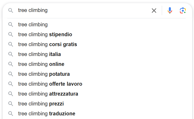Select suggestion 'tree climbing corsi gratis'
194x119 pixels.
pyautogui.click(x=48, y=44)
